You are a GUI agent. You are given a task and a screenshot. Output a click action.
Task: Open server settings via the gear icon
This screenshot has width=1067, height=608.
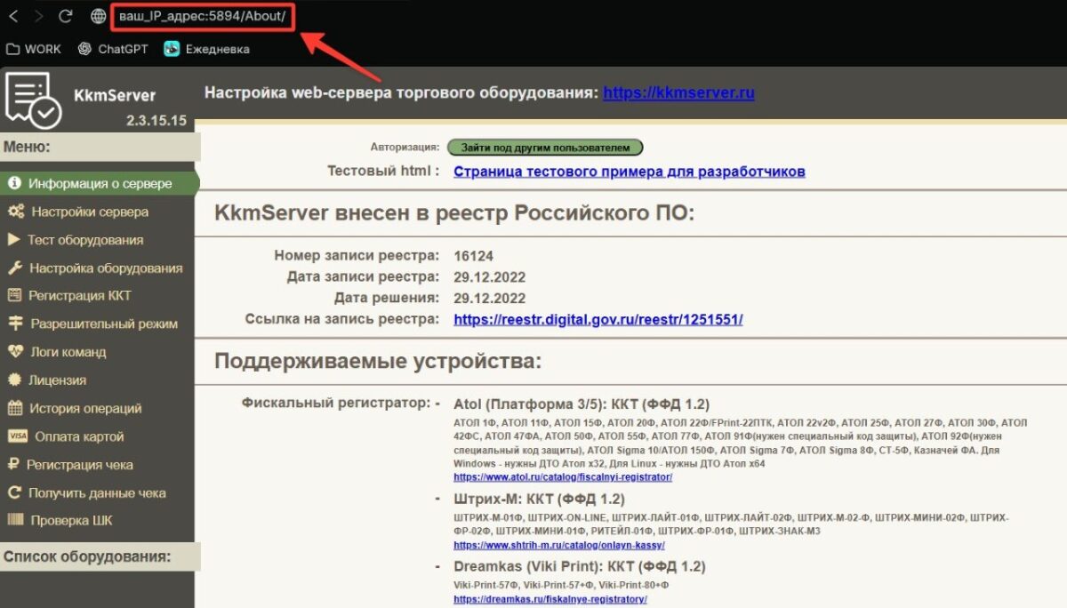point(18,212)
